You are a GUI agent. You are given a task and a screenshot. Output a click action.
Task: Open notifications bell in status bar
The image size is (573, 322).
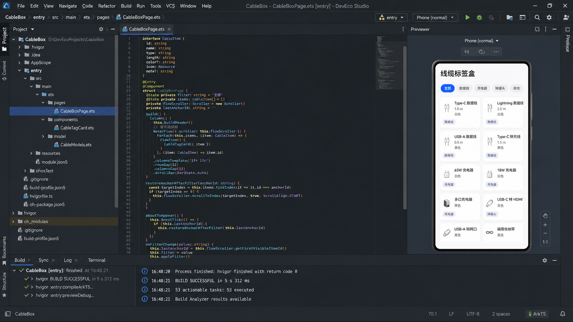[x=563, y=314]
